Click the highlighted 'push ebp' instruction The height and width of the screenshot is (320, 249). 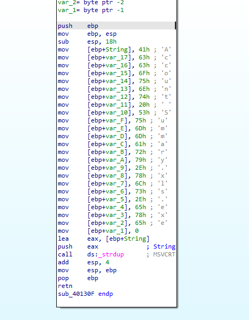coord(117,26)
